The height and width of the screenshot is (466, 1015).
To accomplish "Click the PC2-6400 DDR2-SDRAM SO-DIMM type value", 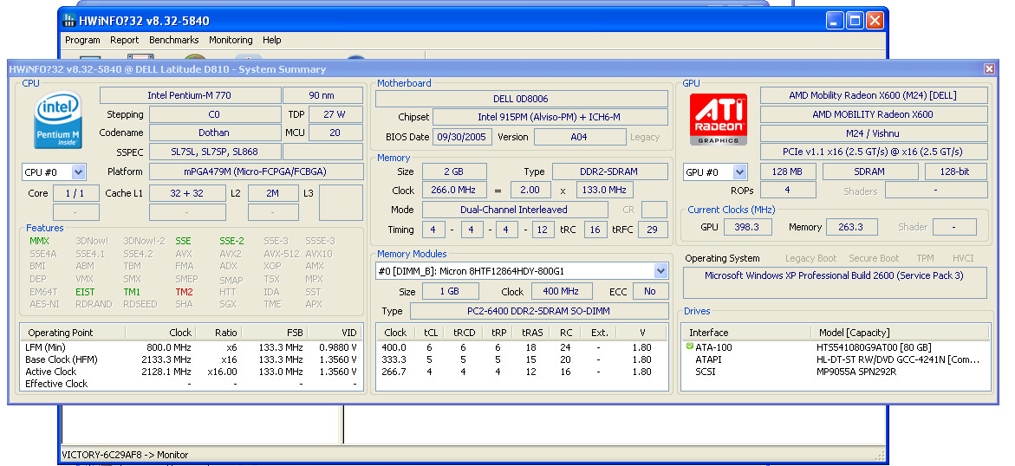I will tap(539, 311).
